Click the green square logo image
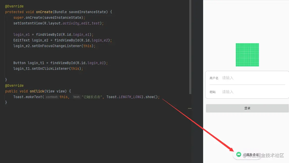 point(247,55)
